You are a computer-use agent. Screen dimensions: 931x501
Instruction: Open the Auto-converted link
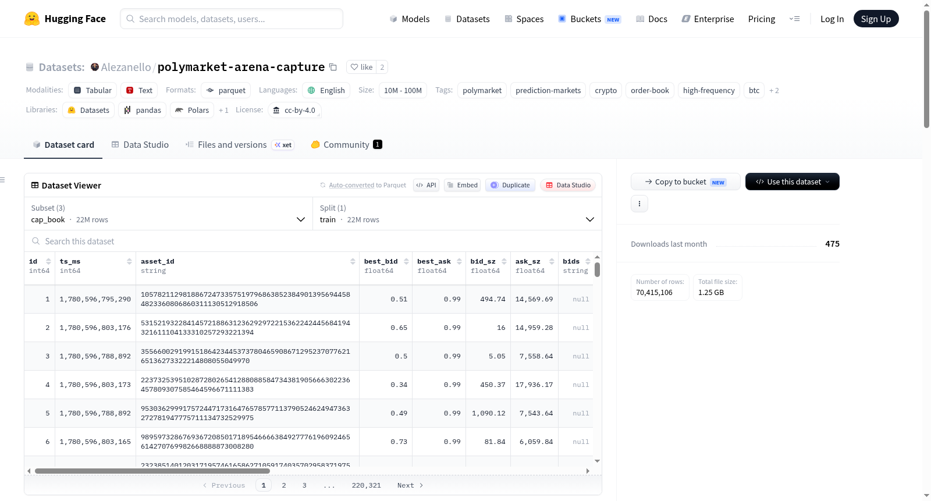pos(351,185)
